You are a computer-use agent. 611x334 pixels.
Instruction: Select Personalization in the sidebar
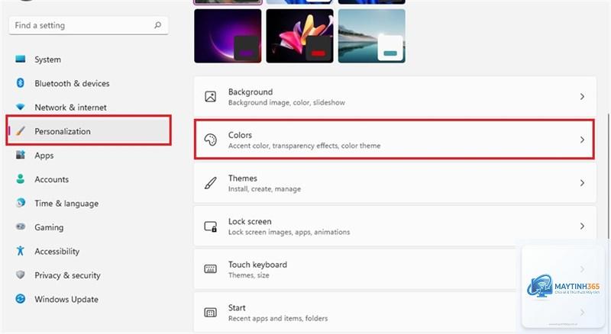point(89,131)
